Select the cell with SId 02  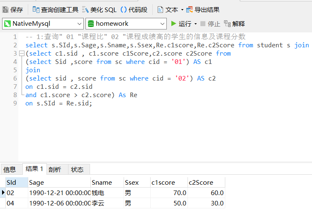click(x=17, y=193)
